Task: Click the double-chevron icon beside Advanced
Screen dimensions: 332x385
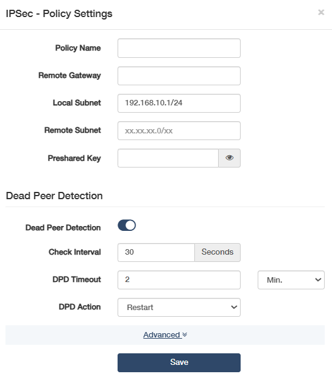Action: tap(185, 334)
